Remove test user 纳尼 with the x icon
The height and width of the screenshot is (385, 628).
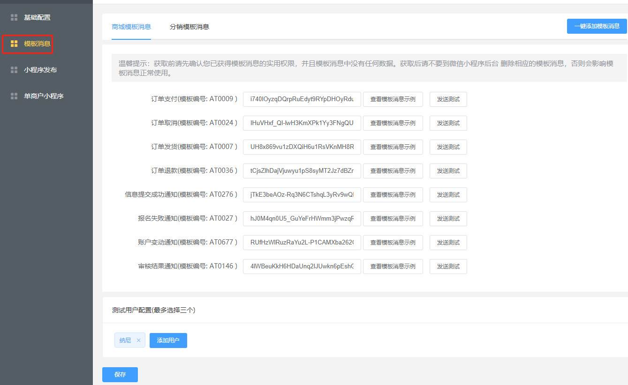(x=138, y=341)
